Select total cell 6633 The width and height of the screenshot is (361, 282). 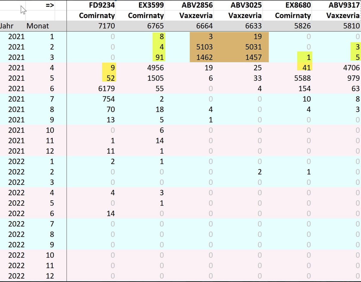253,26
